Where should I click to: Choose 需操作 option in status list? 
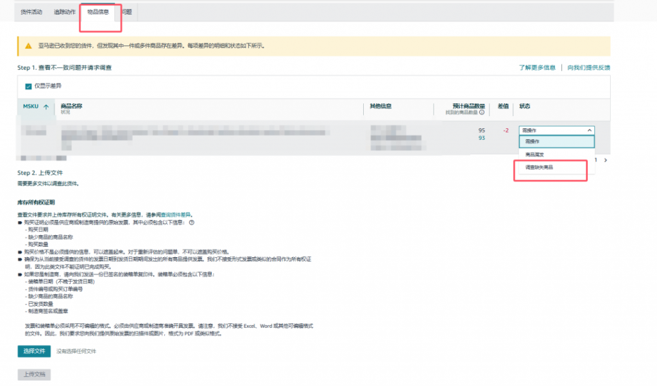pos(556,142)
